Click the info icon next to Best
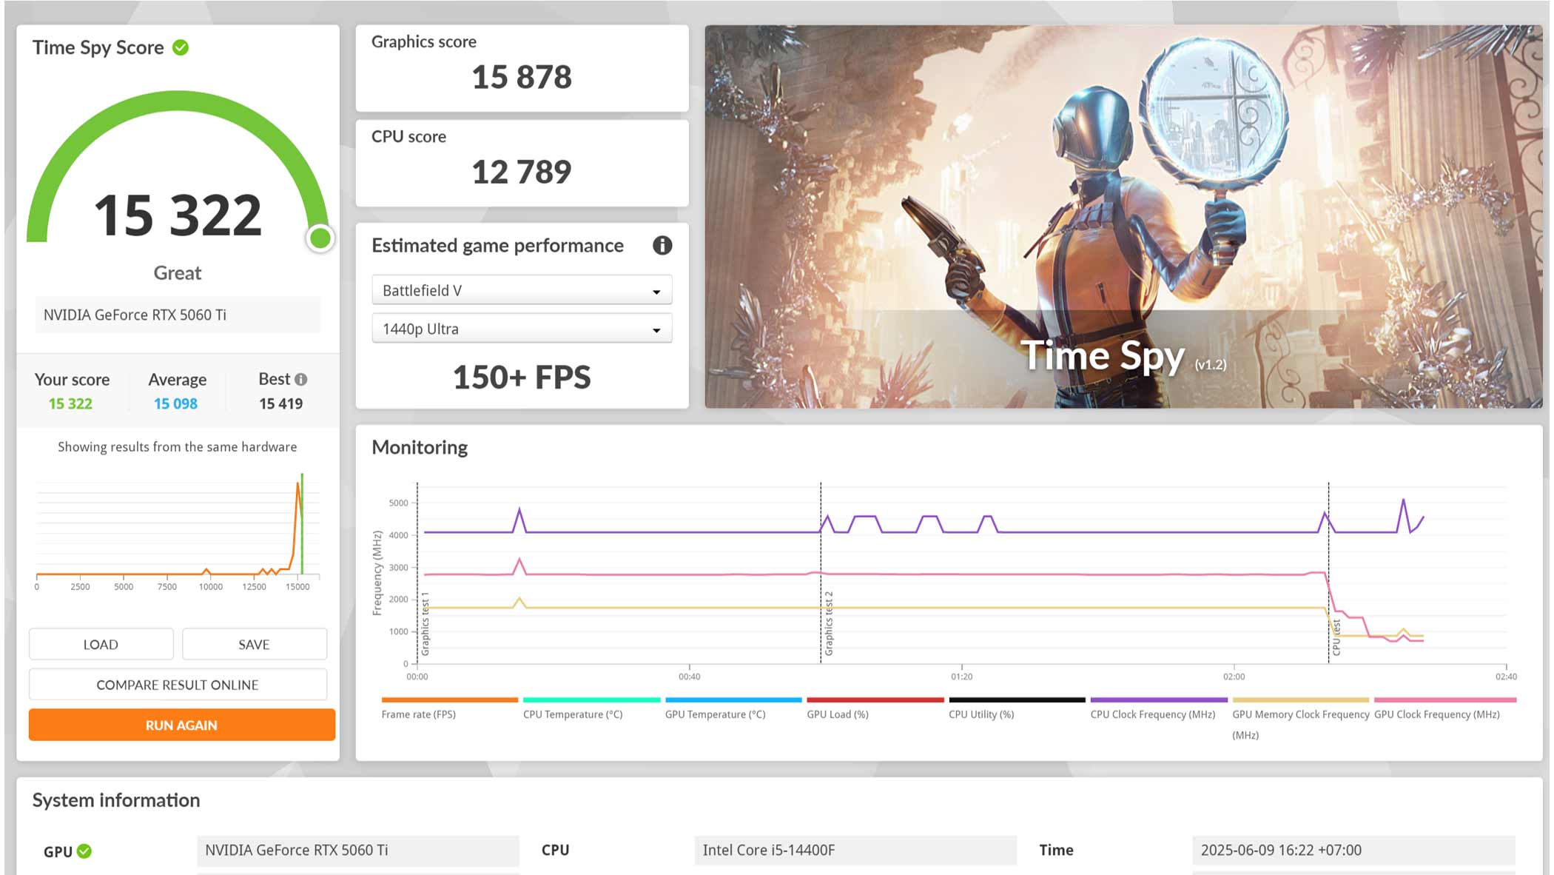1554x875 pixels. coord(301,380)
